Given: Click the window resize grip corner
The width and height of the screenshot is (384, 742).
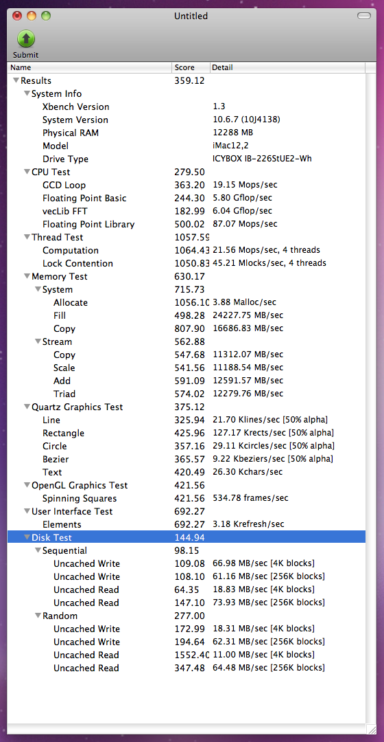Looking at the screenshot, I should click(371, 730).
